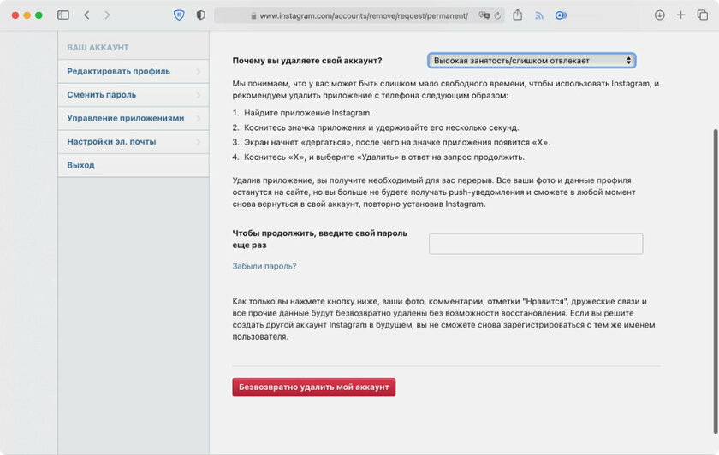Click the translate page icon
This screenshot has height=455, width=719.
click(484, 15)
